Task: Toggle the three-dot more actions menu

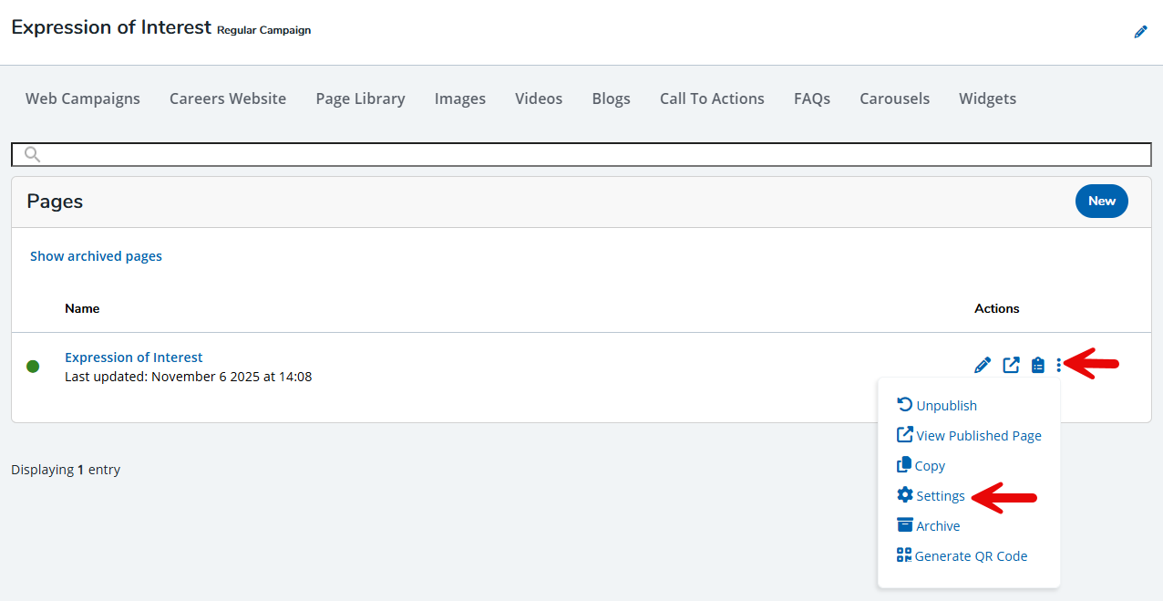Action: pyautogui.click(x=1059, y=366)
